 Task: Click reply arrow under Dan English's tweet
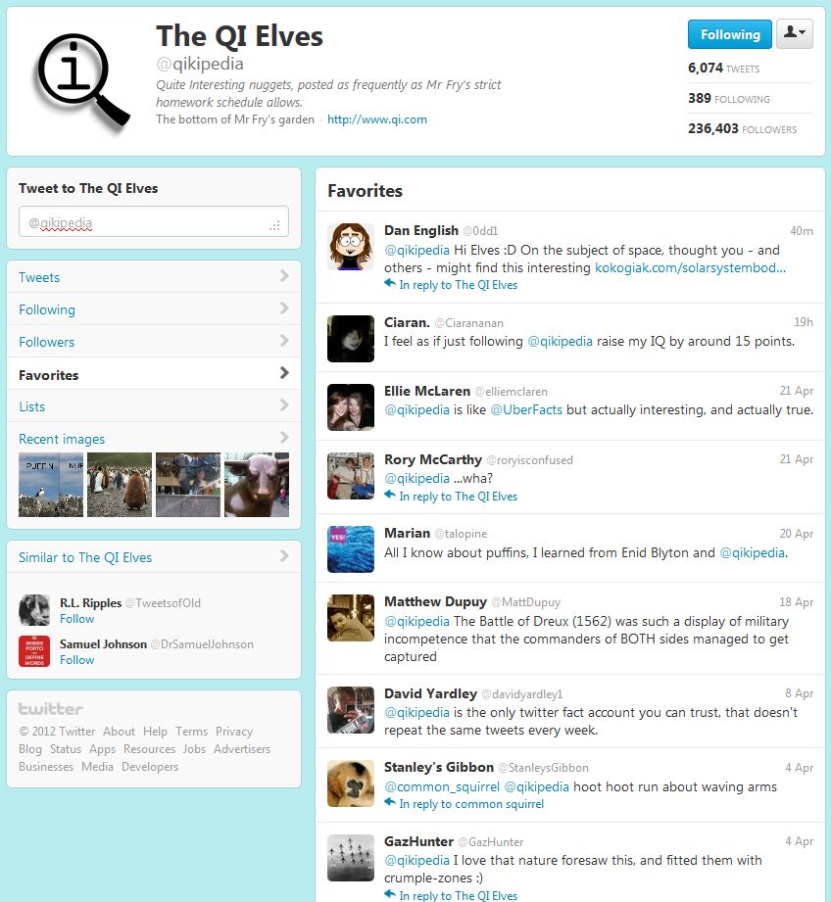pyautogui.click(x=390, y=283)
